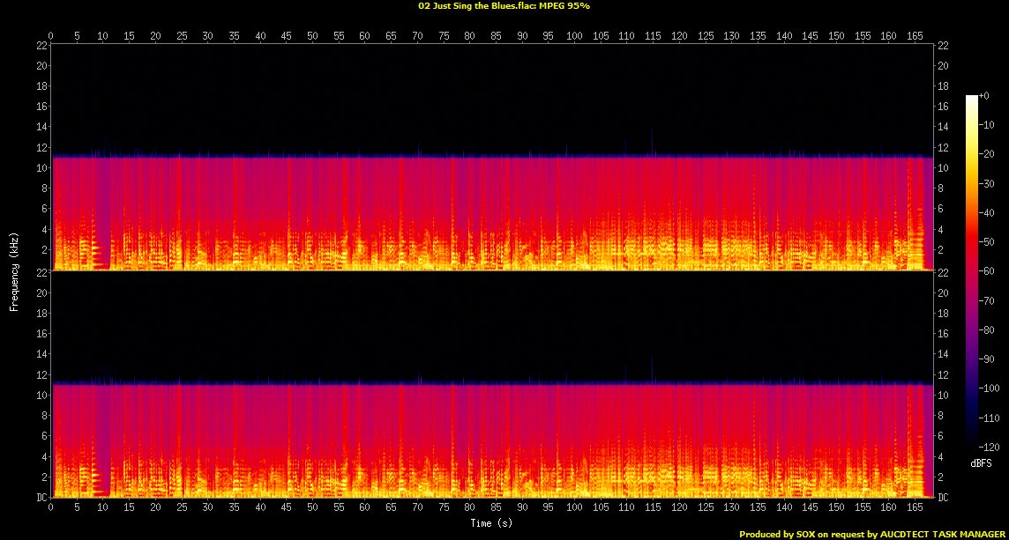Image resolution: width=1009 pixels, height=540 pixels.
Task: Pick the 0 second tick on the bottom time axis
Action: pyautogui.click(x=51, y=508)
